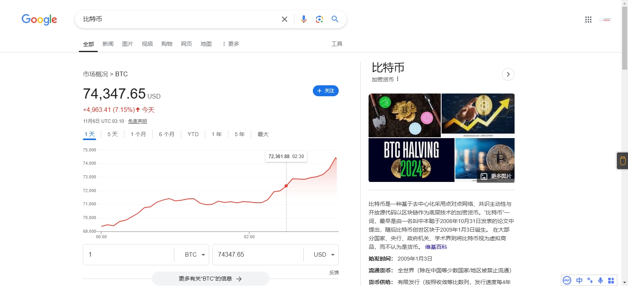Expand the USD currency dropdown
This screenshot has width=628, height=286.
point(324,255)
